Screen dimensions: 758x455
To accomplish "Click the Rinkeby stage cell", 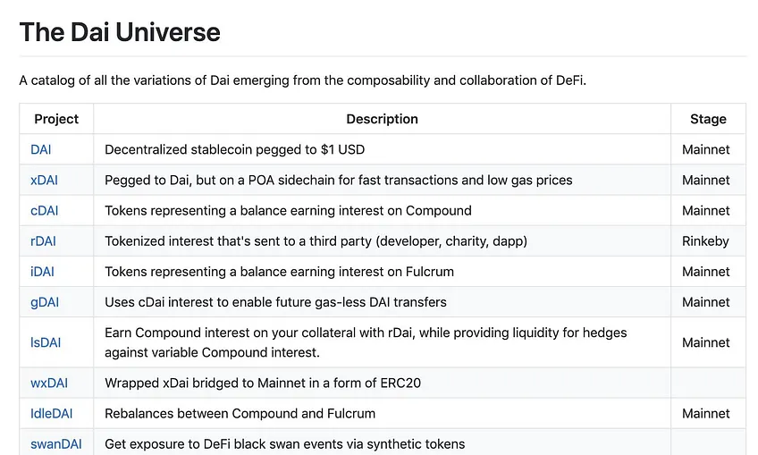I will [x=705, y=240].
